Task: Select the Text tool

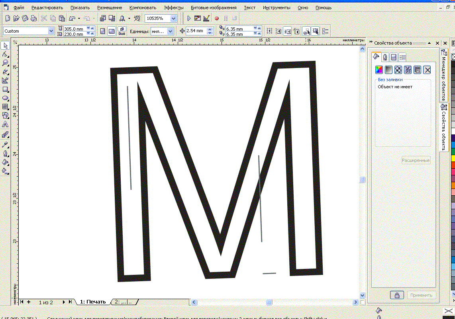Action: pos(5,124)
